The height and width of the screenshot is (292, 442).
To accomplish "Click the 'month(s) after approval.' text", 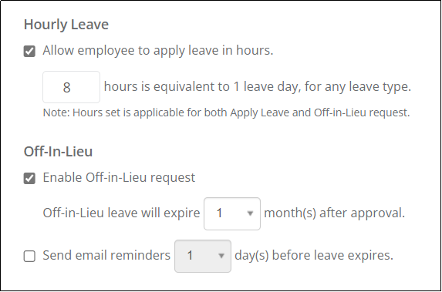I will click(334, 213).
